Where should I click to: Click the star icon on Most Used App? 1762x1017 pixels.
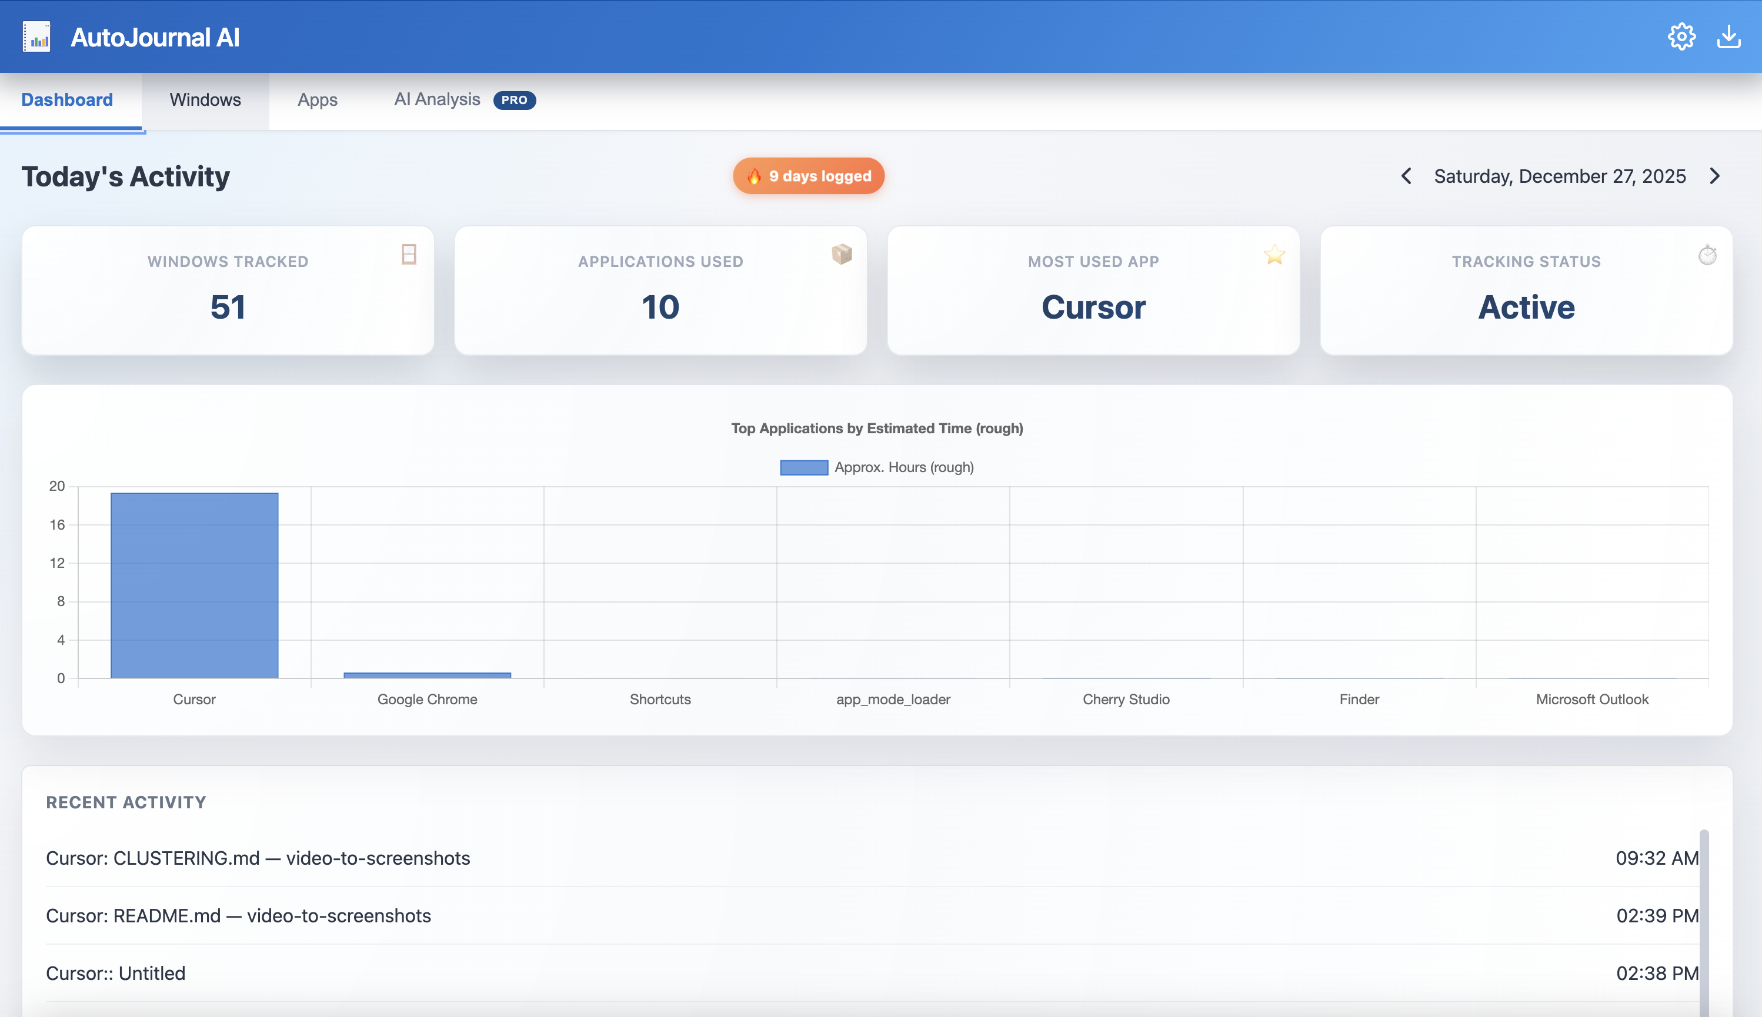[1274, 254]
